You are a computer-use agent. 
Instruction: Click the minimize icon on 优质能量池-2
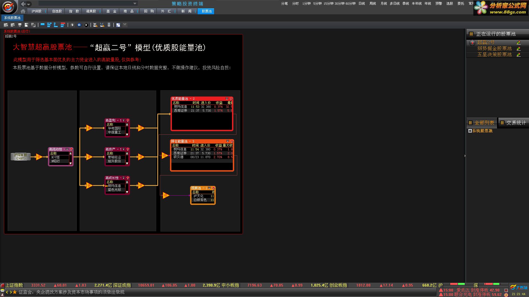tap(227, 98)
